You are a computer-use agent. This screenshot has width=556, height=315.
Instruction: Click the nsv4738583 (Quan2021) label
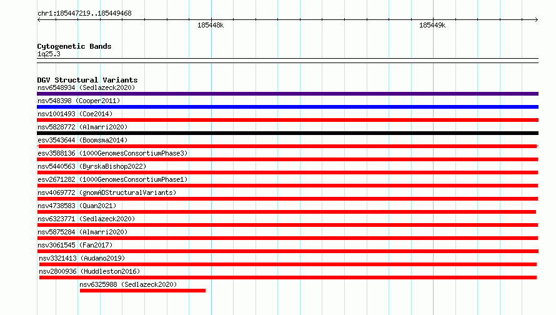point(77,206)
